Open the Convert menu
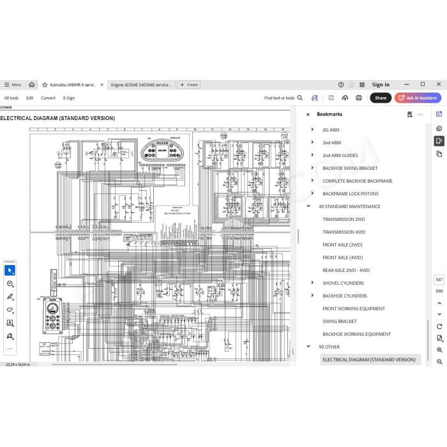 coord(48,98)
